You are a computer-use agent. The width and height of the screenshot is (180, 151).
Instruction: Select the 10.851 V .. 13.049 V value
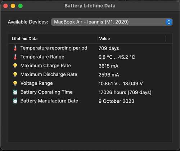[x=121, y=83]
